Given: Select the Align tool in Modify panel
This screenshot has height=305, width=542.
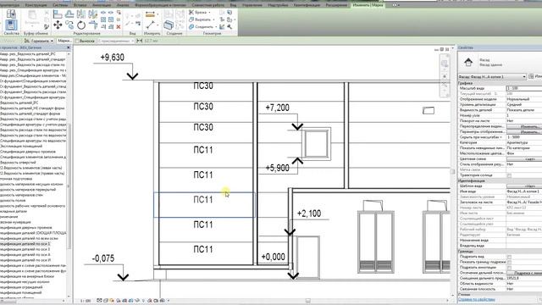Looking at the screenshot, I should 58,14.
